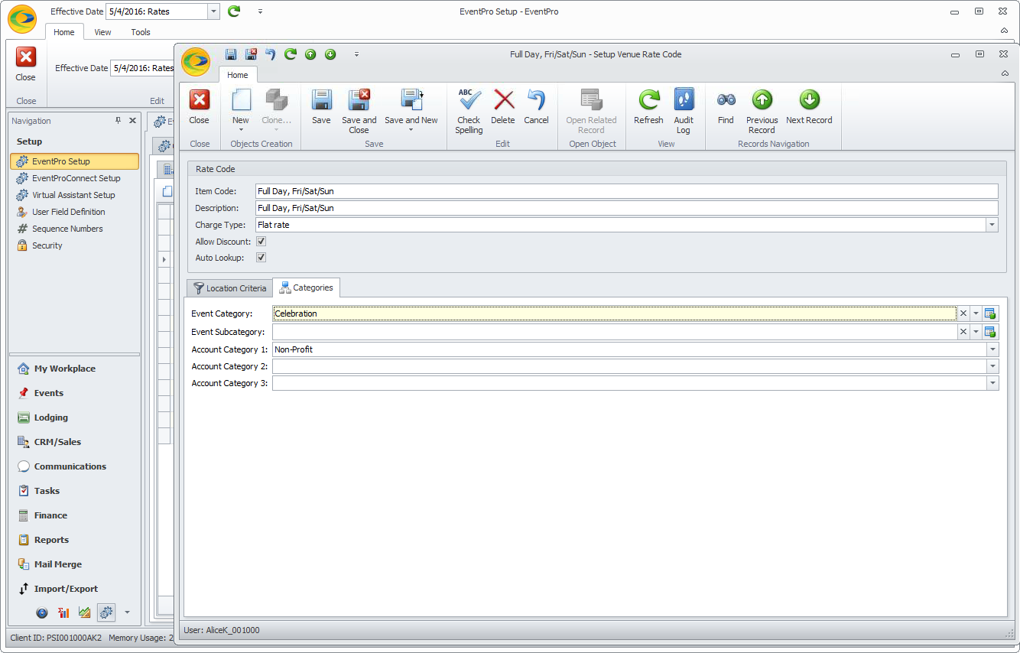
Task: Click the Save ribbon button
Action: (x=321, y=107)
